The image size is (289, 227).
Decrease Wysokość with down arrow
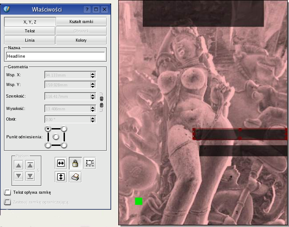(x=93, y=110)
